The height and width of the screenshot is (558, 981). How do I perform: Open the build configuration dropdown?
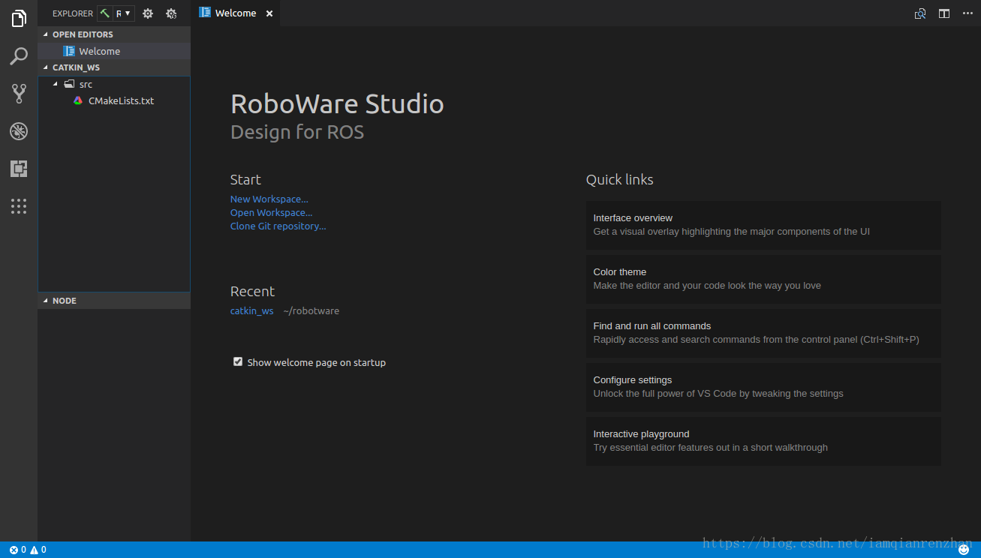point(124,13)
